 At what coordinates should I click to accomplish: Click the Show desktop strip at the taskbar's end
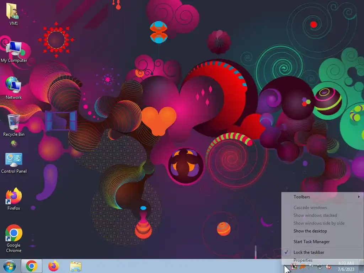(361, 266)
